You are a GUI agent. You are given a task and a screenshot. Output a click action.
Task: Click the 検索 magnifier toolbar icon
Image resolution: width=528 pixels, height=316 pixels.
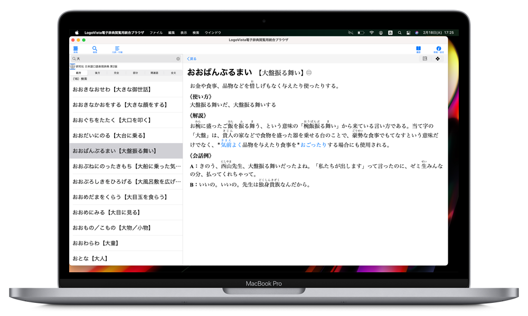pyautogui.click(x=95, y=50)
